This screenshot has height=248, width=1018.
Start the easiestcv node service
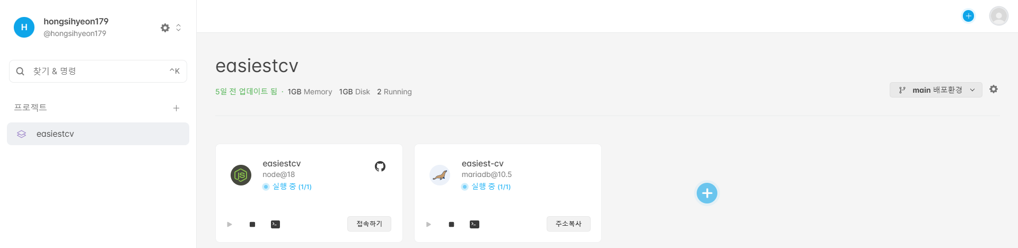coord(230,224)
